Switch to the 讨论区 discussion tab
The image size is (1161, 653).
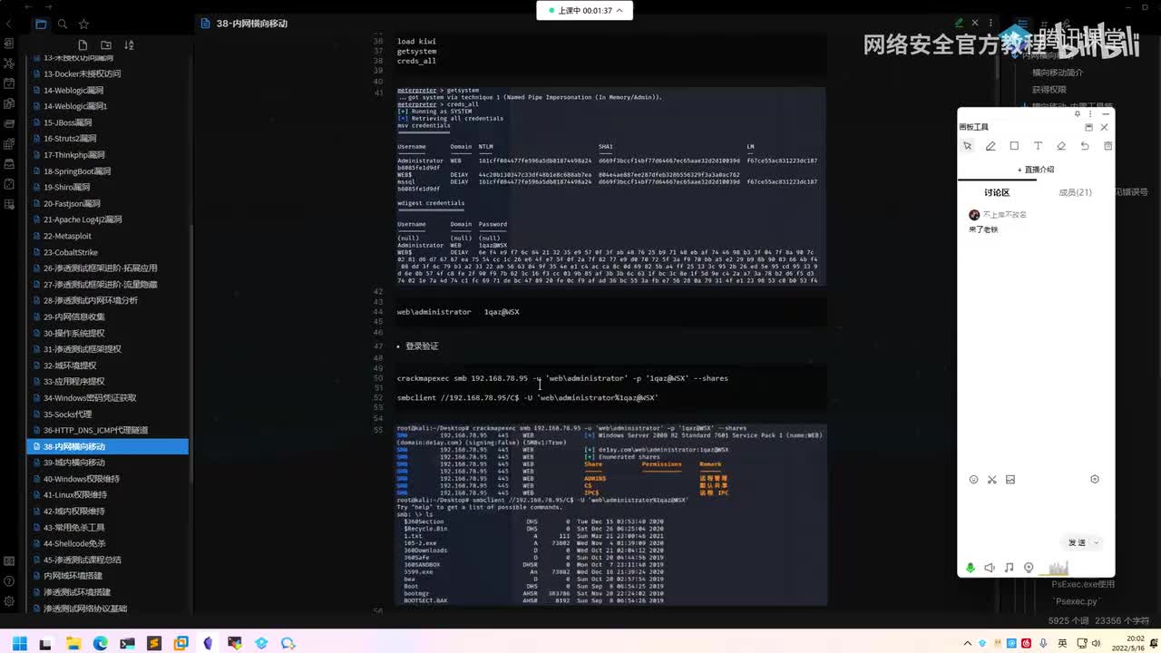pyautogui.click(x=997, y=192)
